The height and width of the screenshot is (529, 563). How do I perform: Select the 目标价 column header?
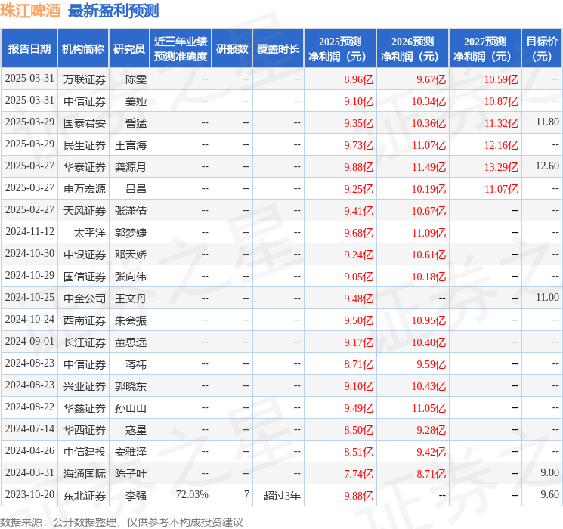point(542,49)
